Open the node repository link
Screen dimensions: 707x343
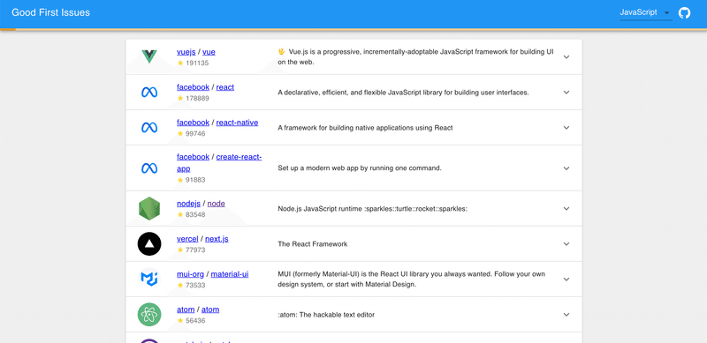(216, 204)
